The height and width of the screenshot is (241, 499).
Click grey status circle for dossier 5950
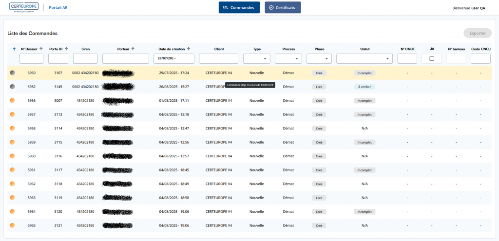click(13, 73)
